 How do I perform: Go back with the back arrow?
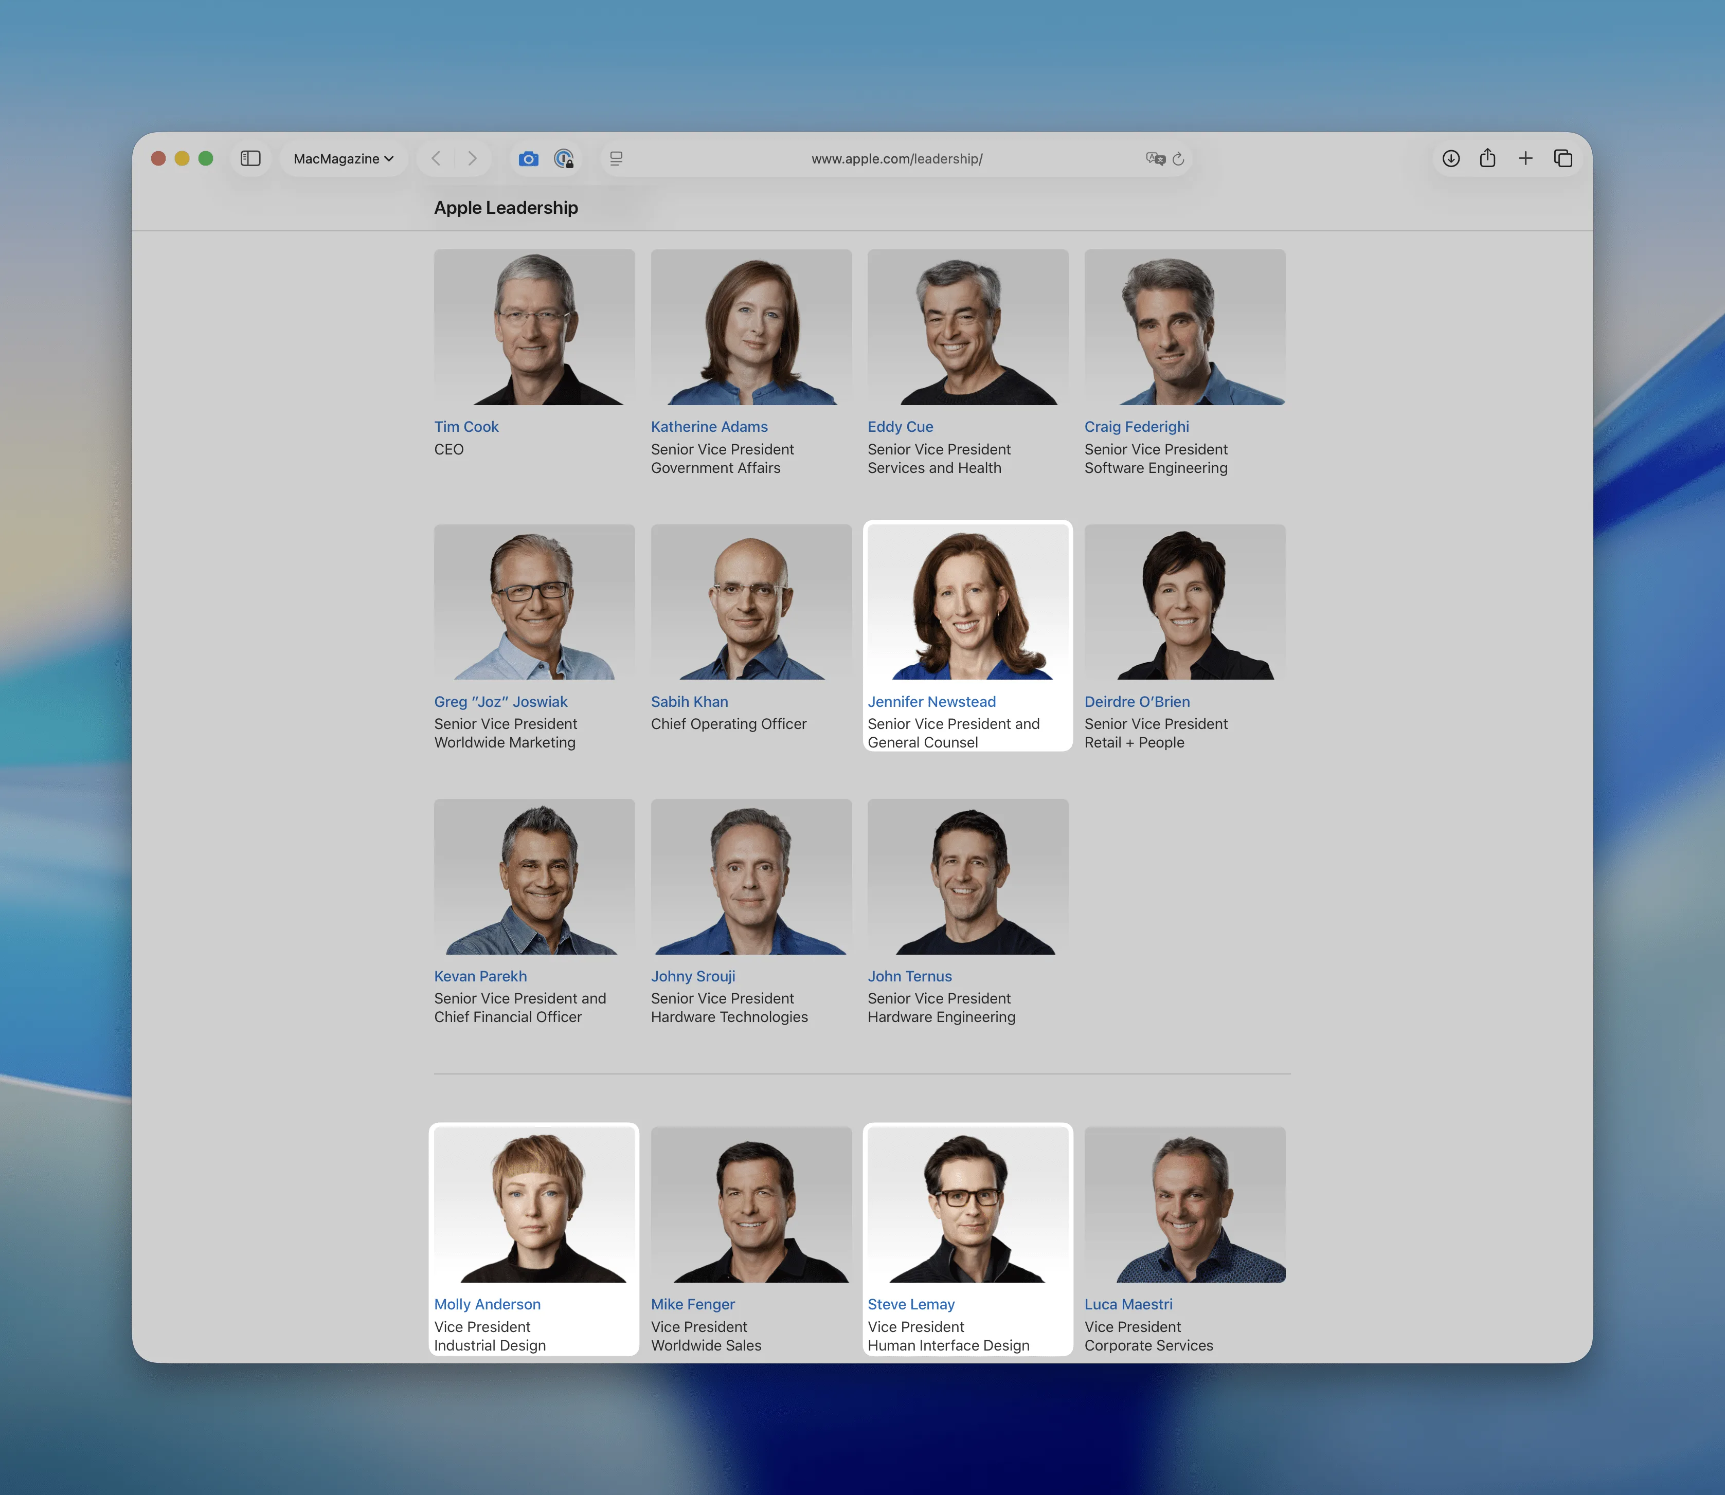coord(436,158)
